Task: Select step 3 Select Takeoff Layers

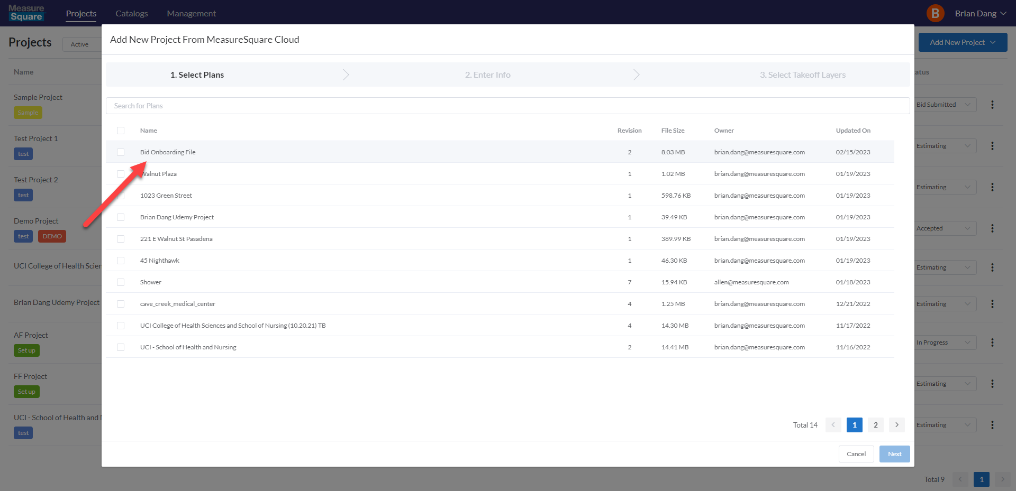Action: (x=803, y=75)
